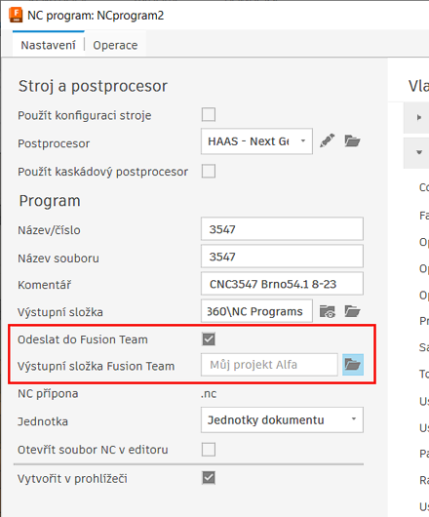The height and width of the screenshot is (517, 429).
Task: Expand the collapsed right-panel section arrow
Action: [419, 117]
